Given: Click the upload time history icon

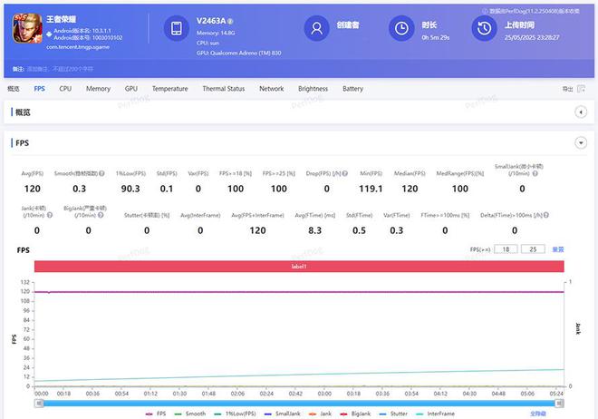Looking at the screenshot, I should coord(485,28).
